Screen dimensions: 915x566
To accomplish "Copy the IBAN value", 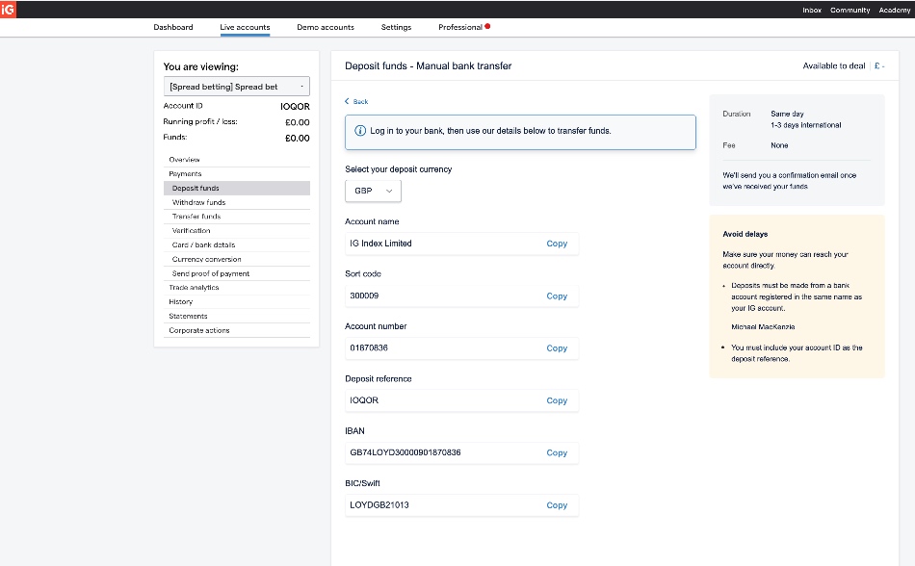I will click(x=557, y=453).
